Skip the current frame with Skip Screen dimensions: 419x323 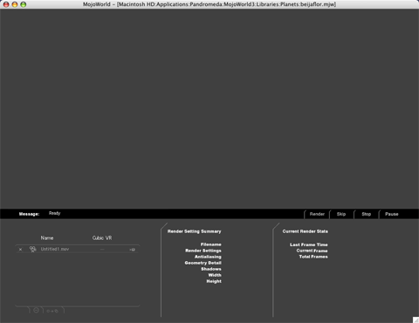point(341,214)
